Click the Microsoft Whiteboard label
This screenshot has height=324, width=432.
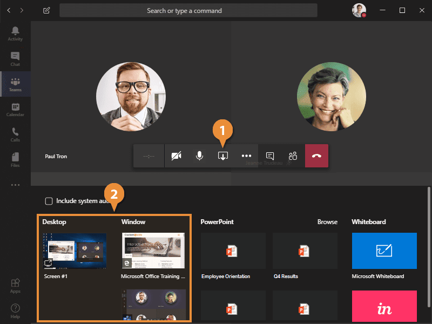(x=377, y=276)
